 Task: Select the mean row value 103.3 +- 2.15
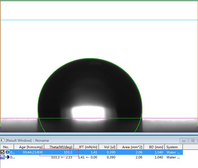click(62, 157)
